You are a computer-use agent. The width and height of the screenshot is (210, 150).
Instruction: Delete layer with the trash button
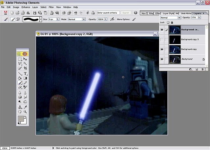(202, 69)
